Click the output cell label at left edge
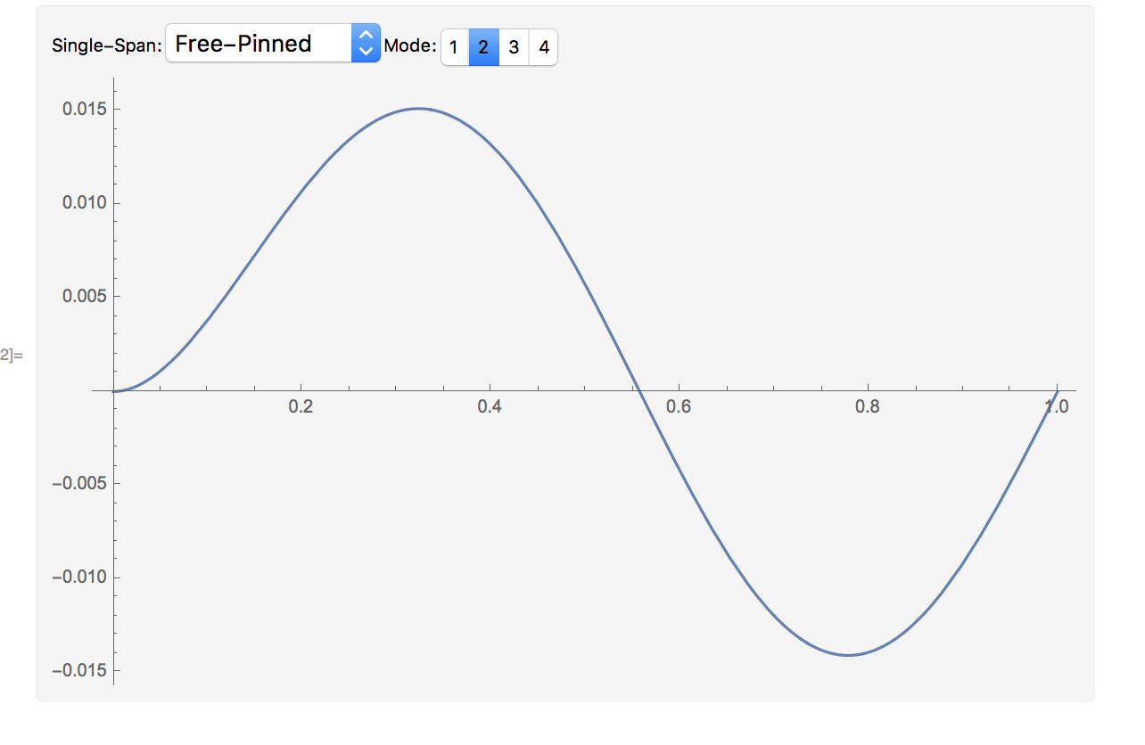Image resolution: width=1145 pixels, height=745 pixels. [x=11, y=356]
